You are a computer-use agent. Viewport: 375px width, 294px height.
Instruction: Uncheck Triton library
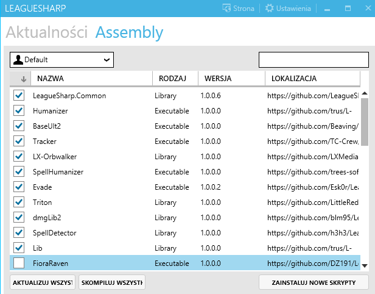19,203
